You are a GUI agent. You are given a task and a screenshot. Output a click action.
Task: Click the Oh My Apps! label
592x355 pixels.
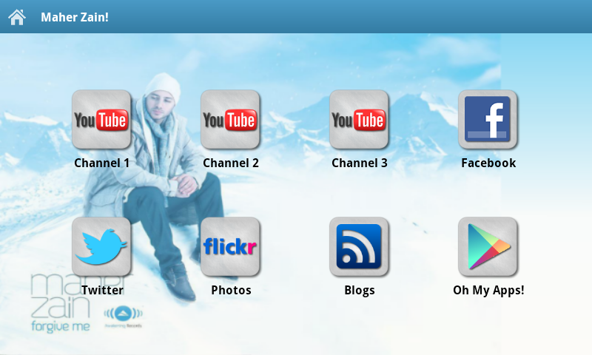click(488, 290)
